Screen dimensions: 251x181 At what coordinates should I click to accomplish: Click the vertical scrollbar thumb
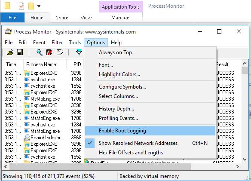point(245,71)
